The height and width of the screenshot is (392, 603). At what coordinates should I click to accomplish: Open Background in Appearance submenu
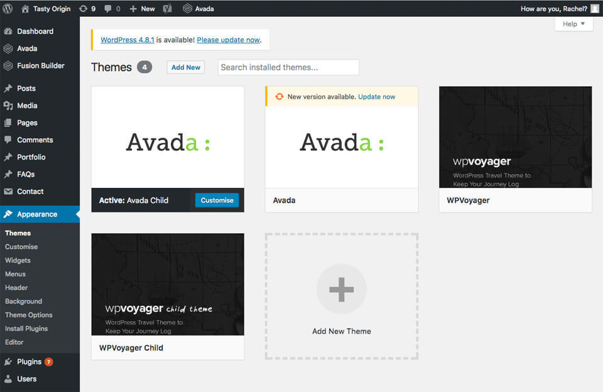point(23,301)
